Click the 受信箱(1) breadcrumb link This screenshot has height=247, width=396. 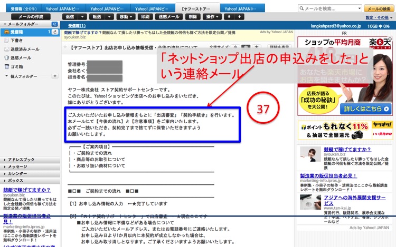[x=77, y=26]
